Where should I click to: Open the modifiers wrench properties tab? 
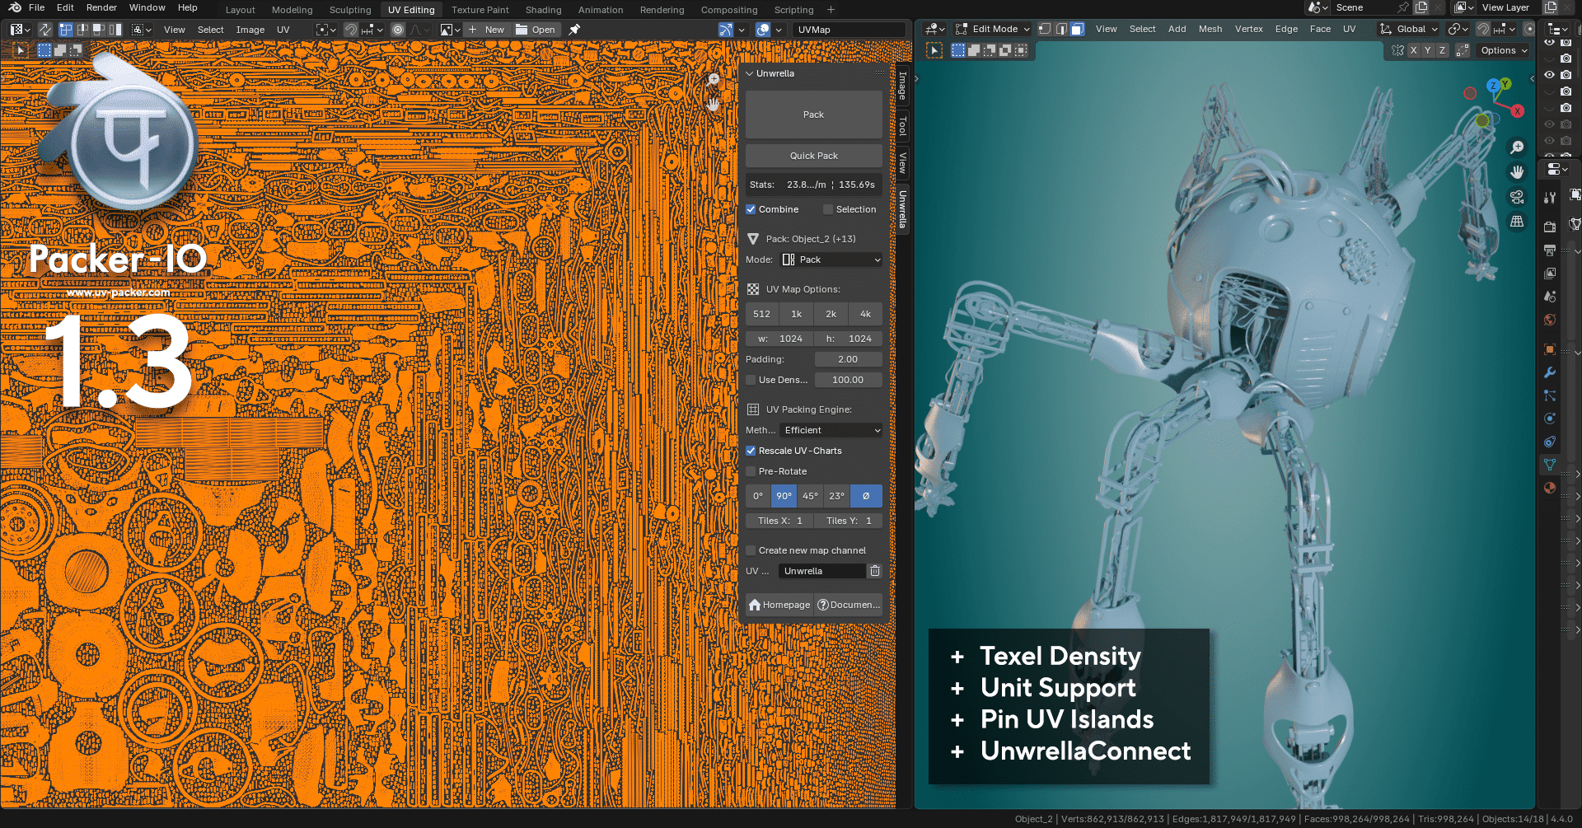coord(1550,372)
